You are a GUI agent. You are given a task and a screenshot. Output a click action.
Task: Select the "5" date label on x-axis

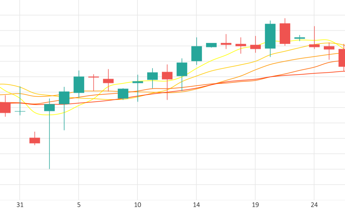point(79,205)
